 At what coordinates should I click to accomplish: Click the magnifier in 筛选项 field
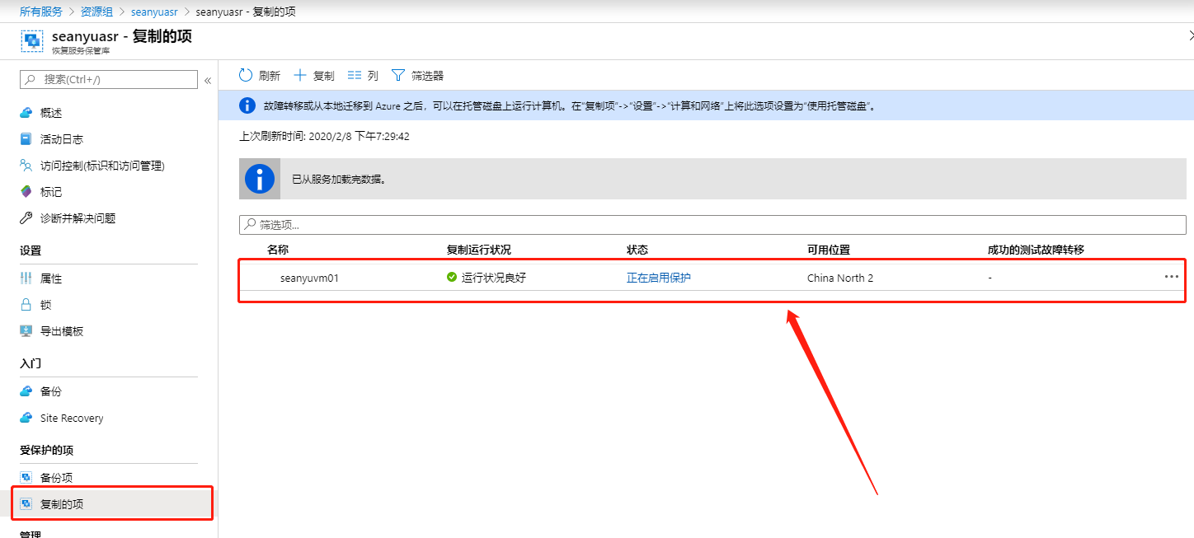click(x=249, y=224)
